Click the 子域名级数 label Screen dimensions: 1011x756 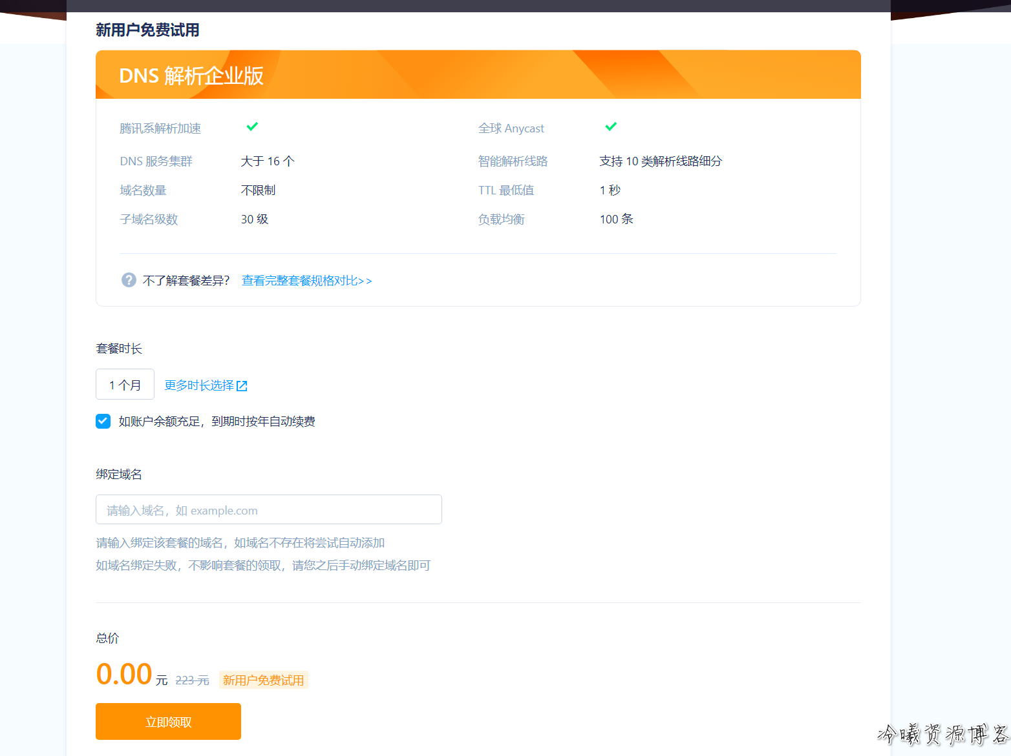149,220
